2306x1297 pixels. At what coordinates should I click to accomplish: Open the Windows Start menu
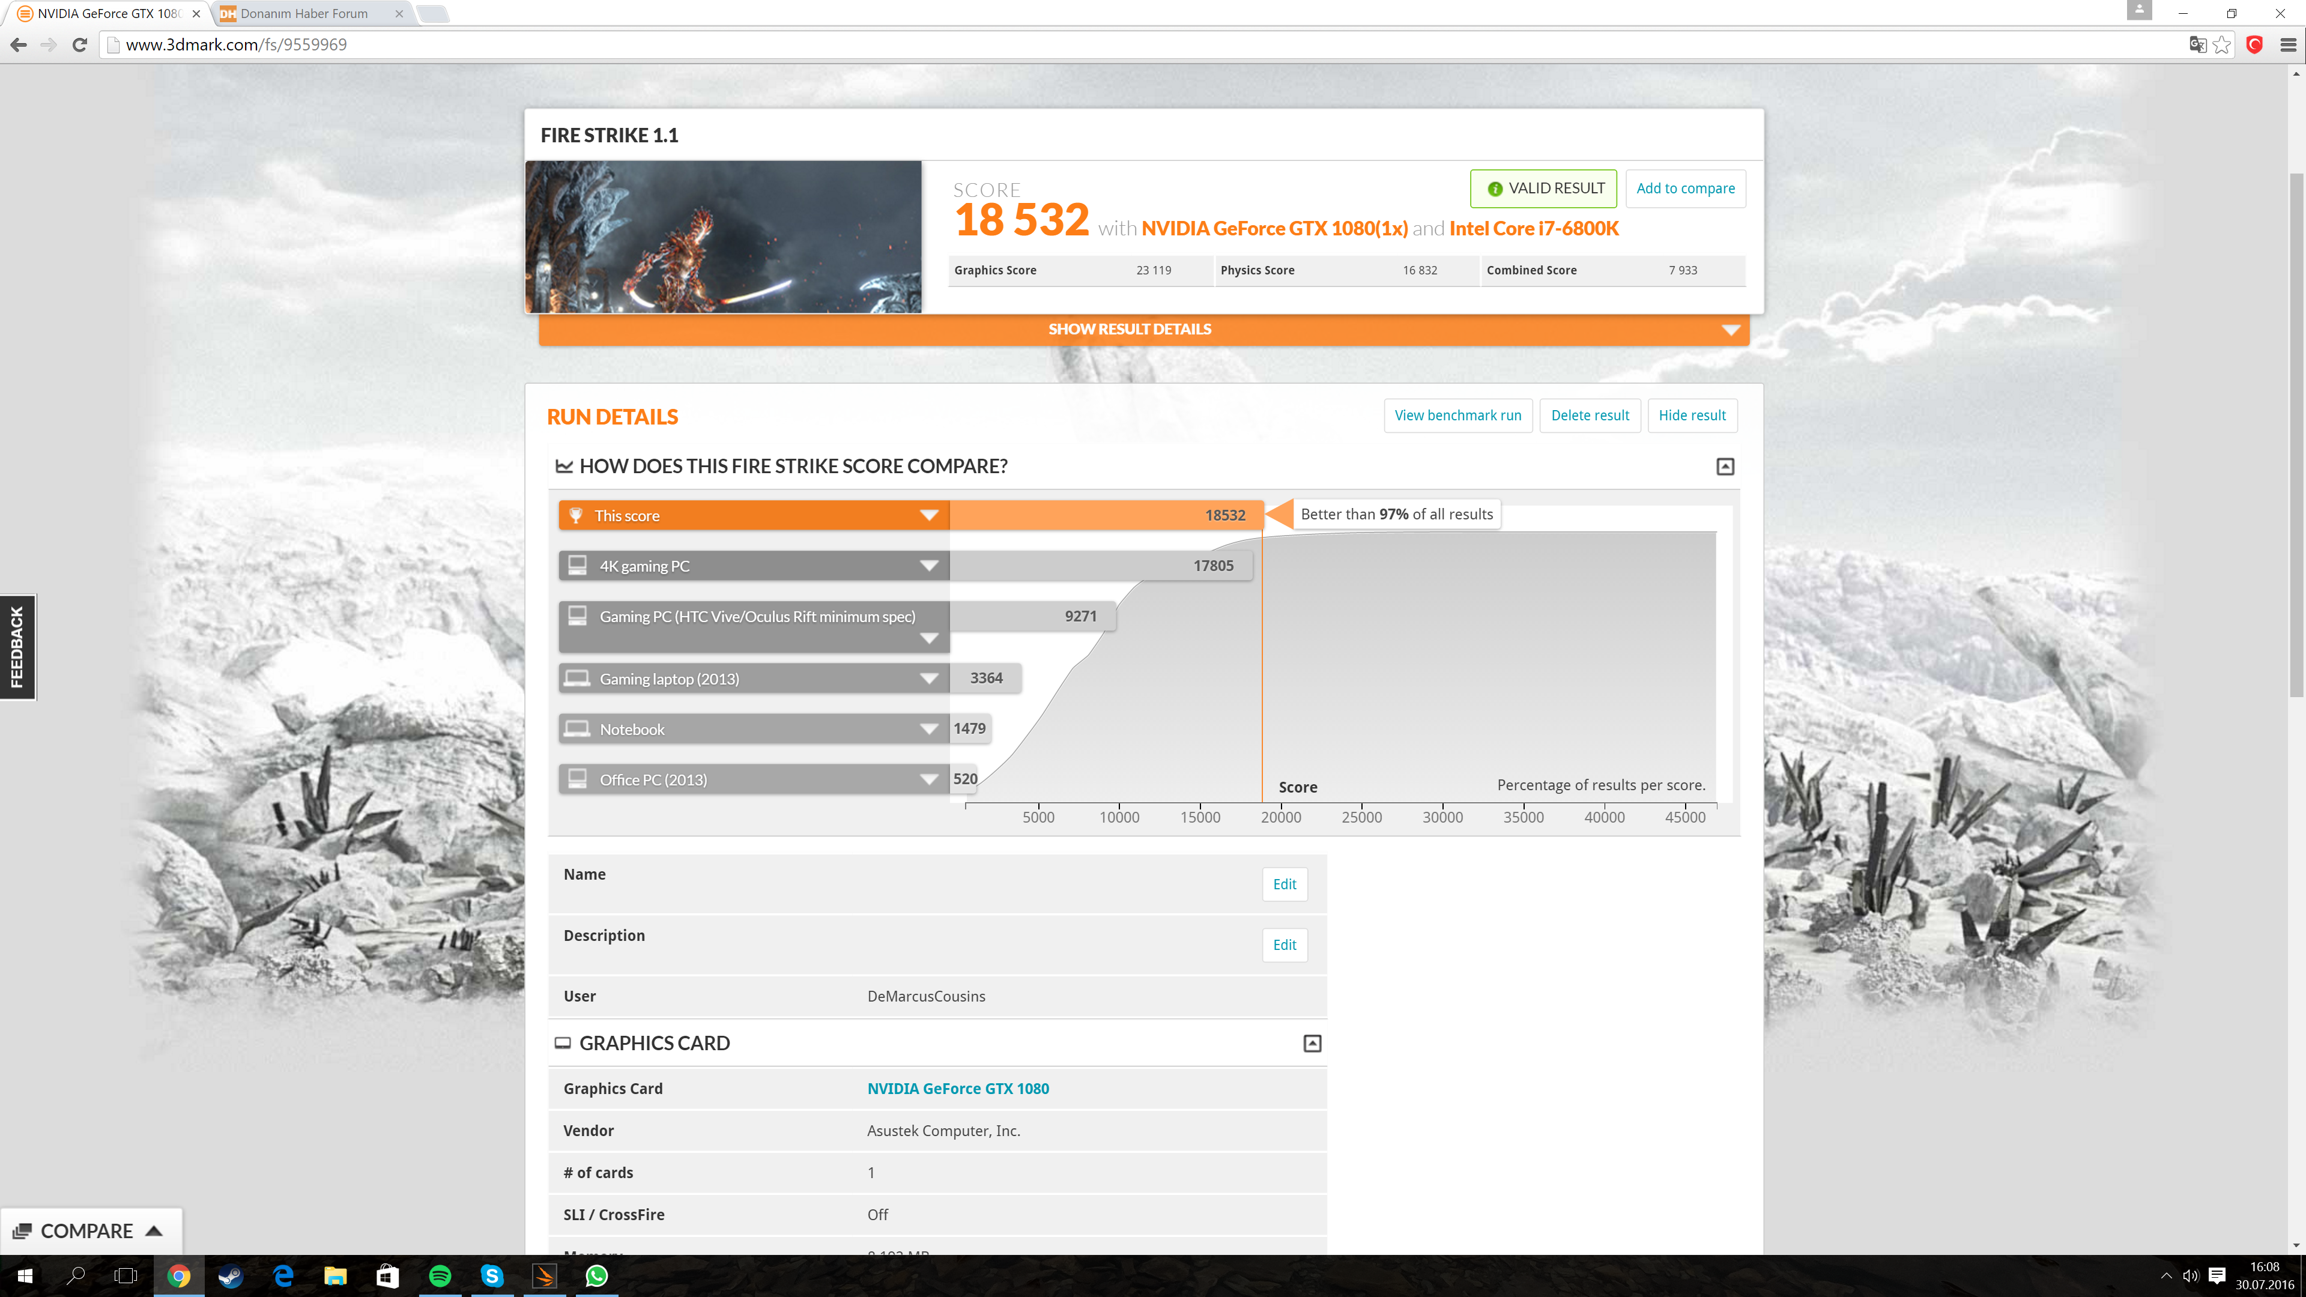(x=25, y=1275)
